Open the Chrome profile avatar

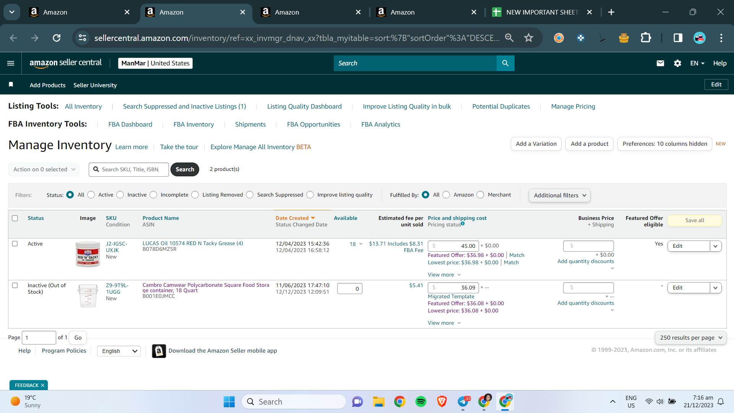700,38
